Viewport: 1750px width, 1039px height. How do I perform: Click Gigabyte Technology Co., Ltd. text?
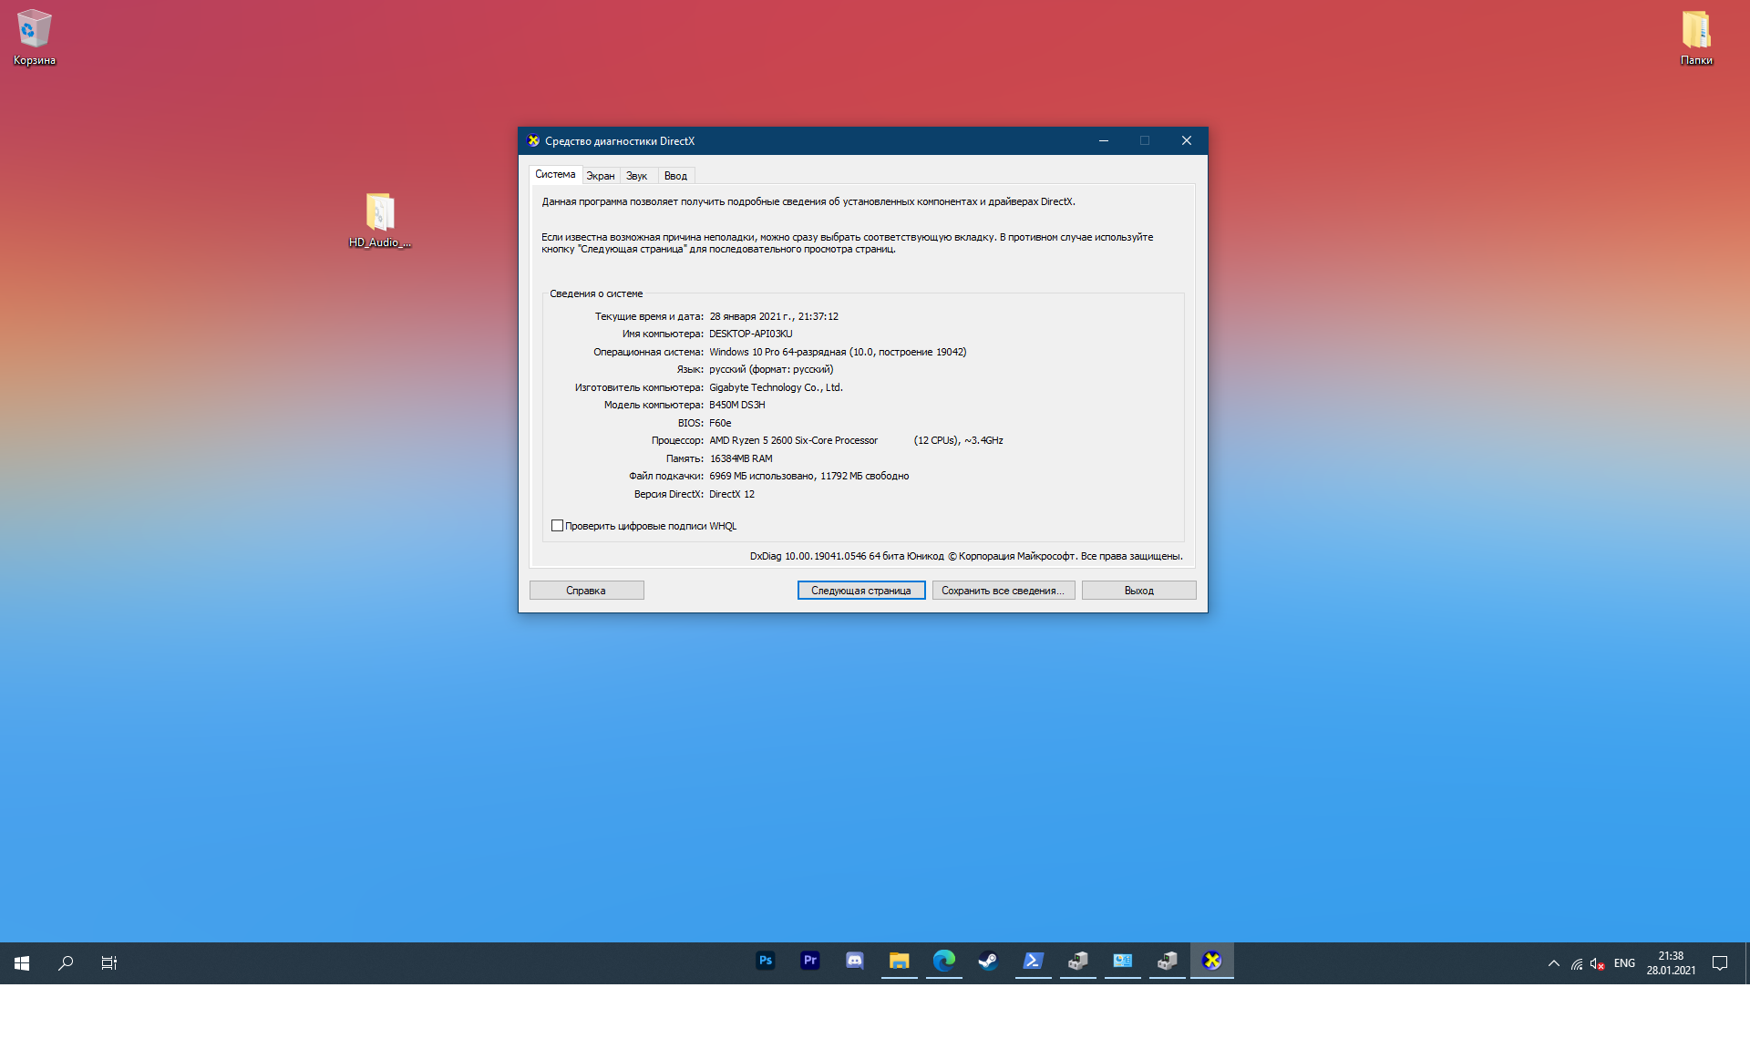pos(776,388)
